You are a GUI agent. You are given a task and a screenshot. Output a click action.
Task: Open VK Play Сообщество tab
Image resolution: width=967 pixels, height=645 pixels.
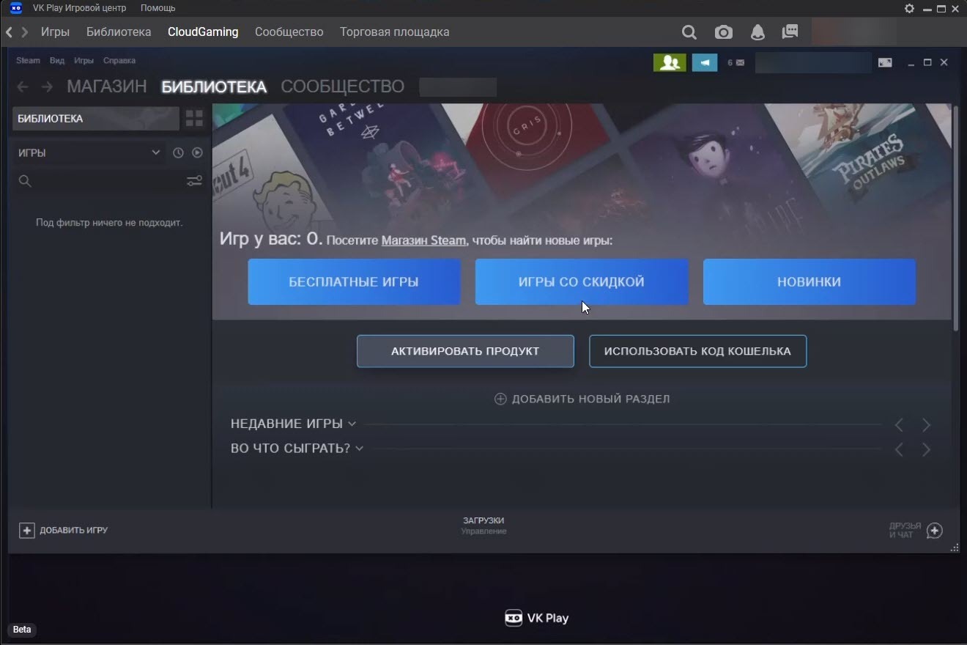[289, 32]
